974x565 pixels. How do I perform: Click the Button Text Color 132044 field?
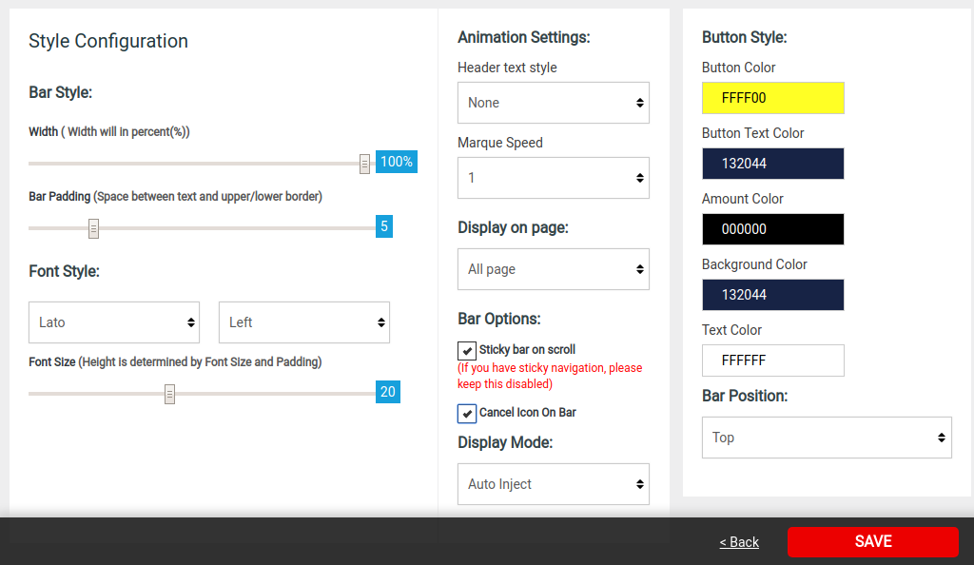[x=772, y=164]
